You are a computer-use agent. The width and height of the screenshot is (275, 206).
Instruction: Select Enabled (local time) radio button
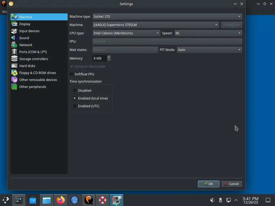[x=75, y=98]
